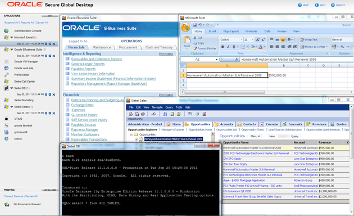The width and height of the screenshot is (354, 216).
Task: Click the Save icon in Excel quick access
Action: click(x=194, y=25)
